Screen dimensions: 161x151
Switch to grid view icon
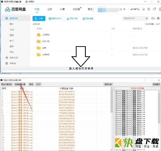click(x=158, y=18)
